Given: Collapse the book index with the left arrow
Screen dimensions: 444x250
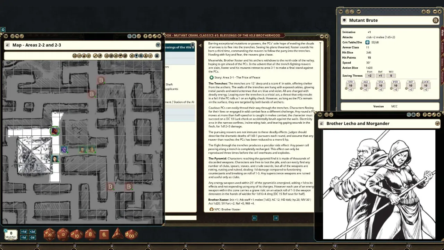Looking at the screenshot, I should [x=200, y=45].
